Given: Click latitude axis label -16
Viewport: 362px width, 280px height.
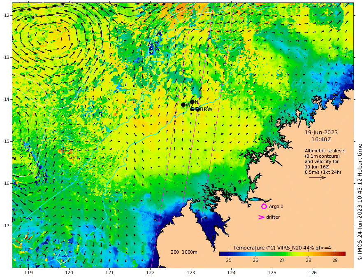Looking at the screenshot, I should 6,183.
